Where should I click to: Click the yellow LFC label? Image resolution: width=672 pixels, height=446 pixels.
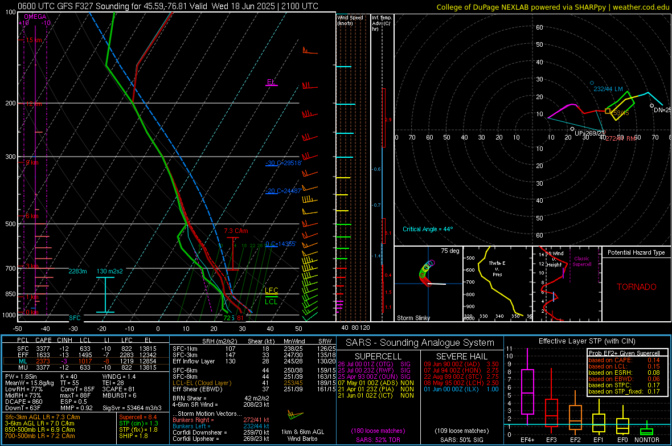point(271,290)
